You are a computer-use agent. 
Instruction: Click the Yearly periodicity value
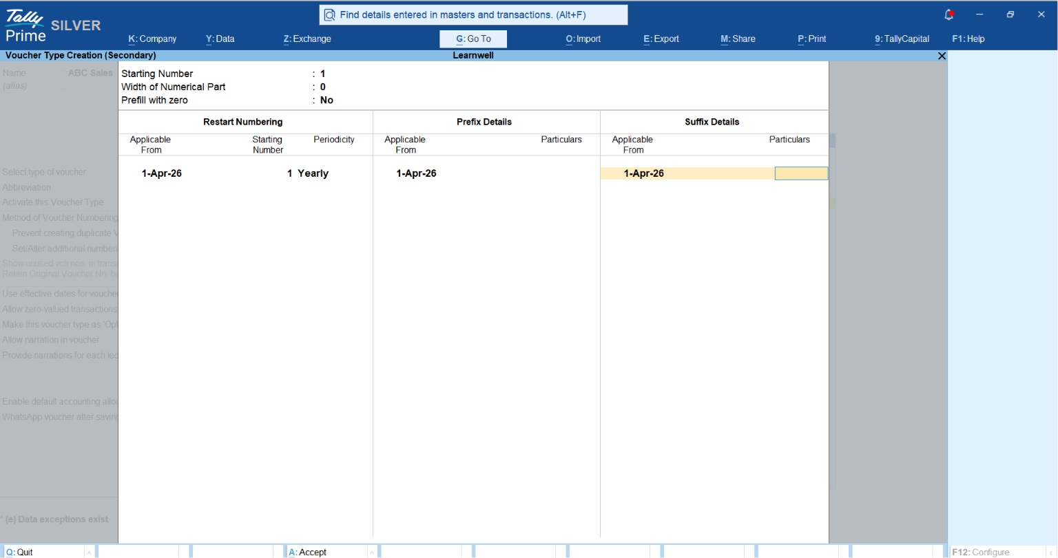pos(313,173)
